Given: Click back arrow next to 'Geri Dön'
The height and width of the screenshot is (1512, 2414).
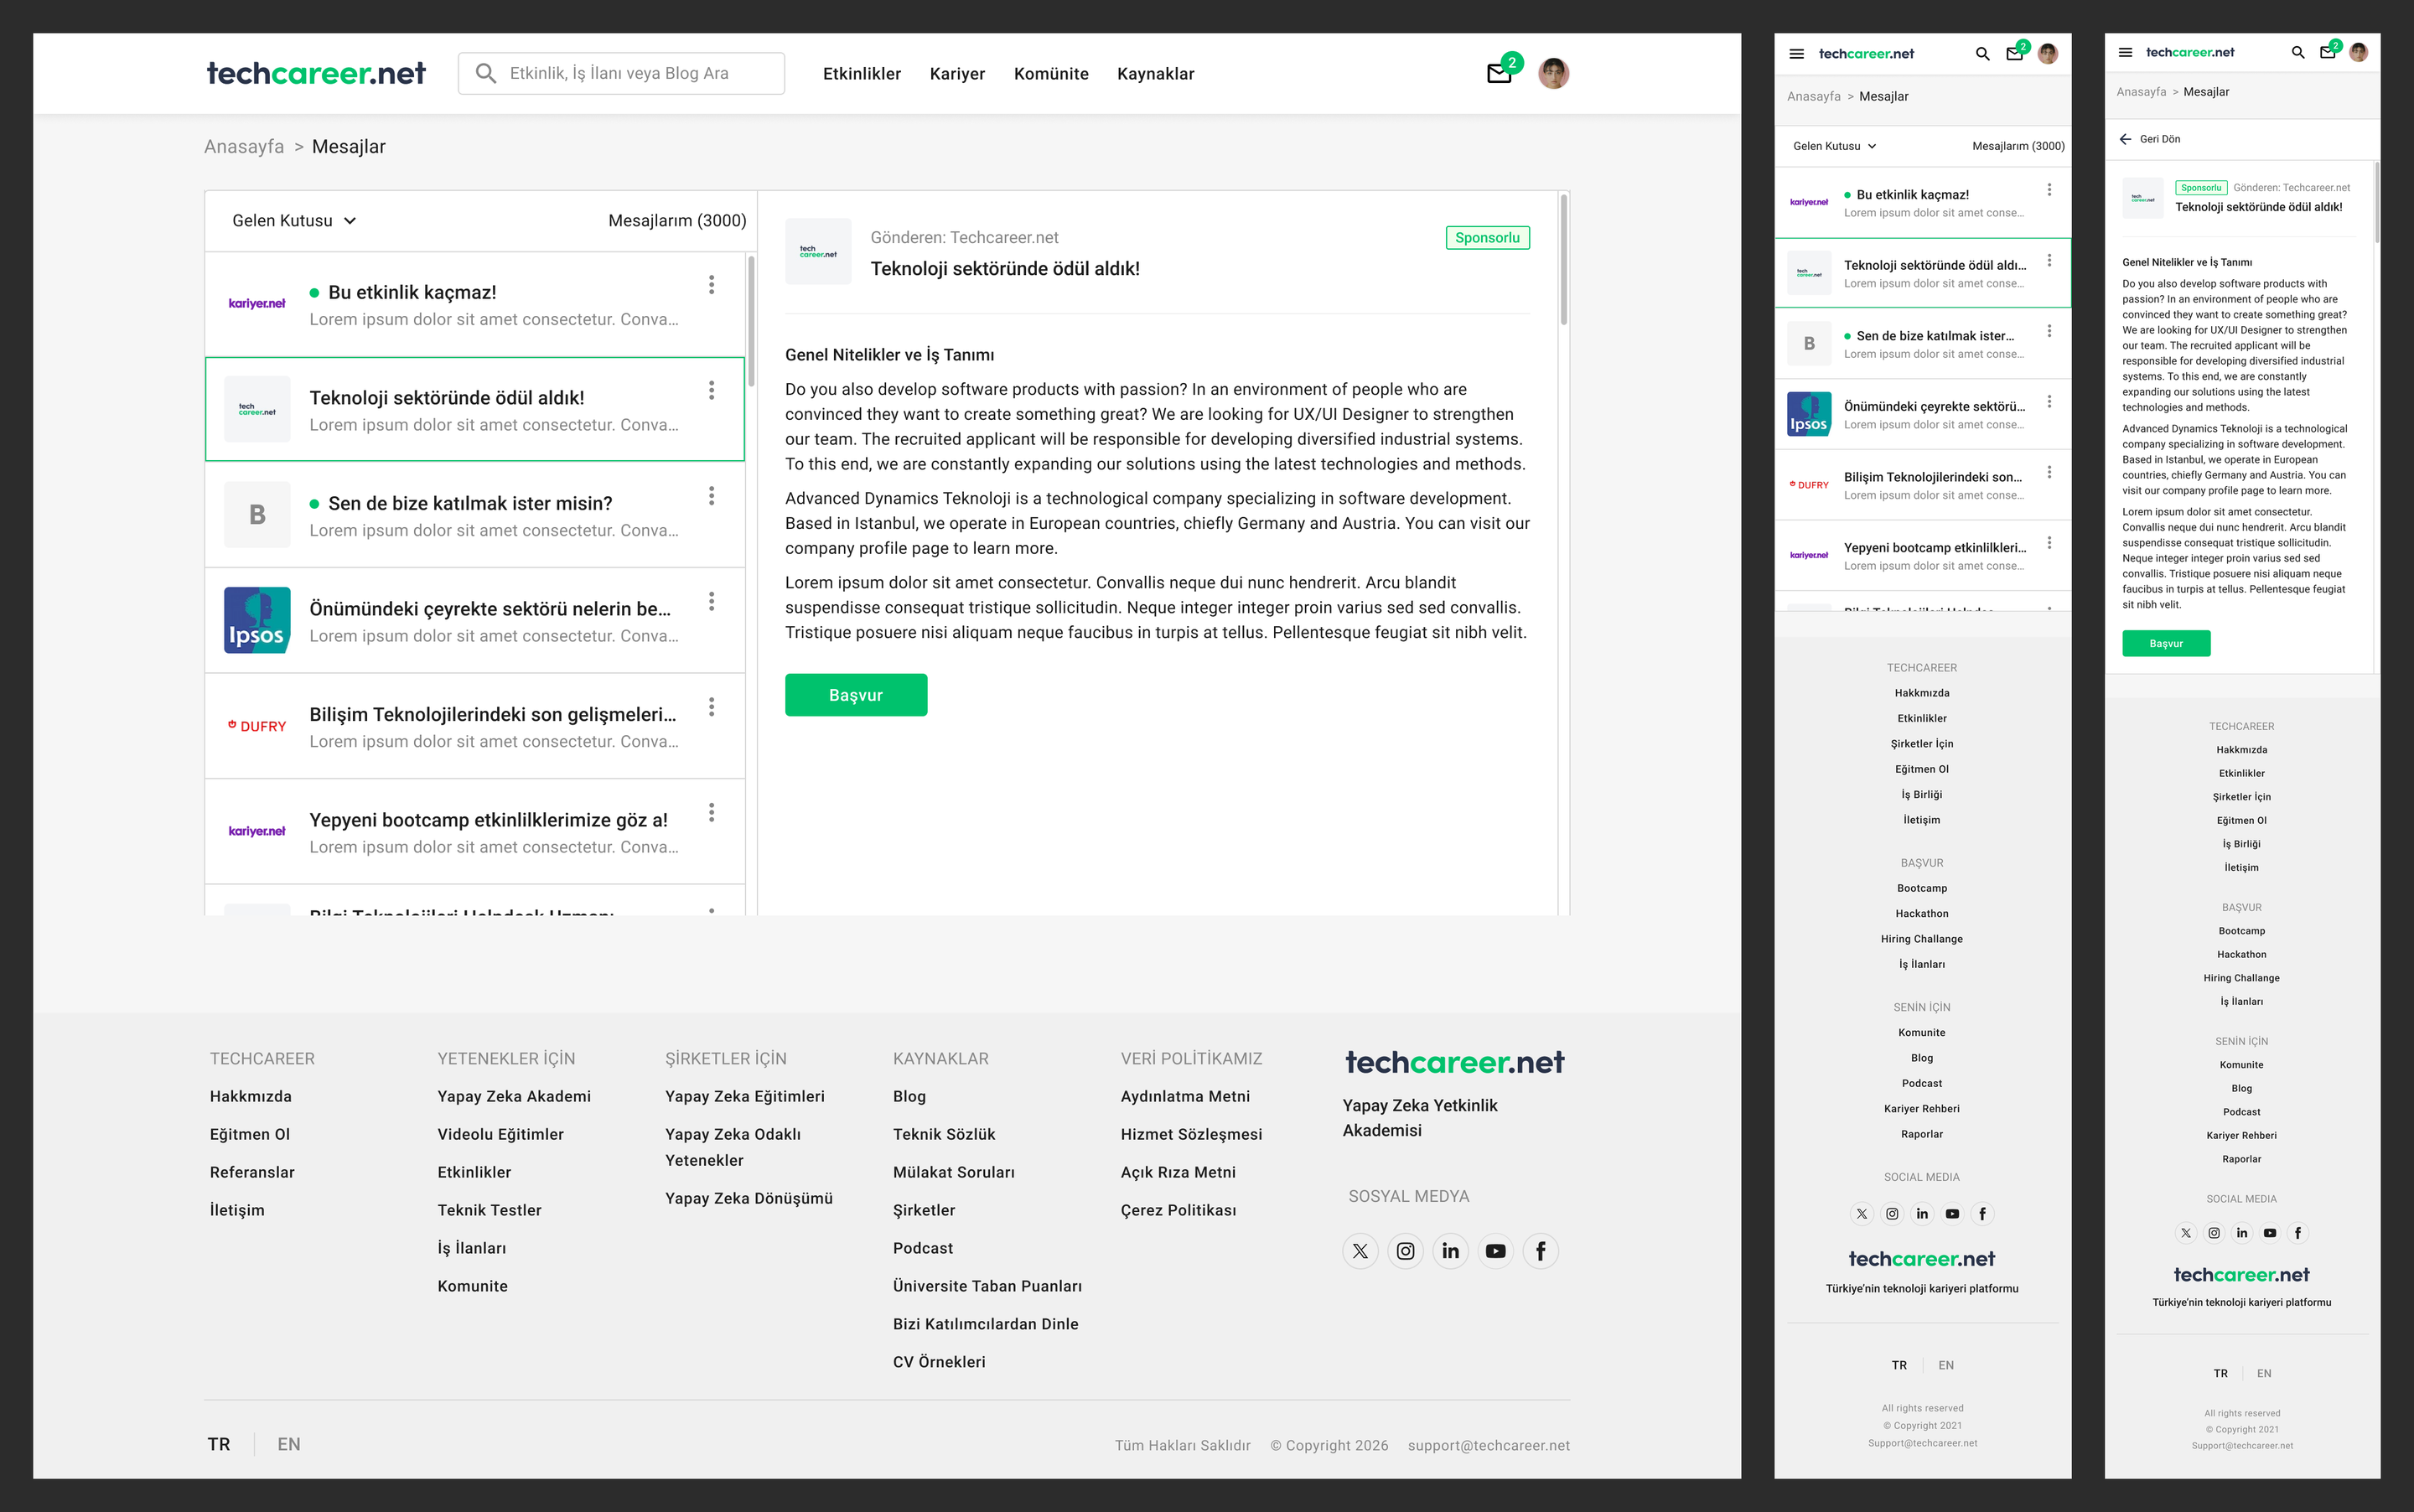Looking at the screenshot, I should 2125,139.
